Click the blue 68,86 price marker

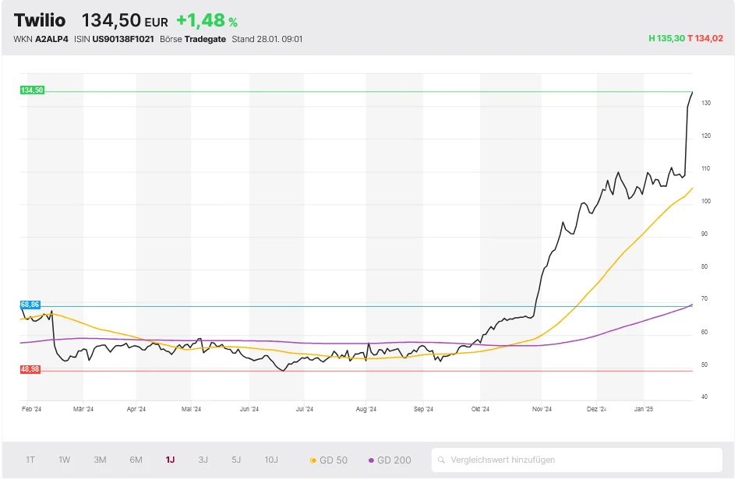click(30, 305)
